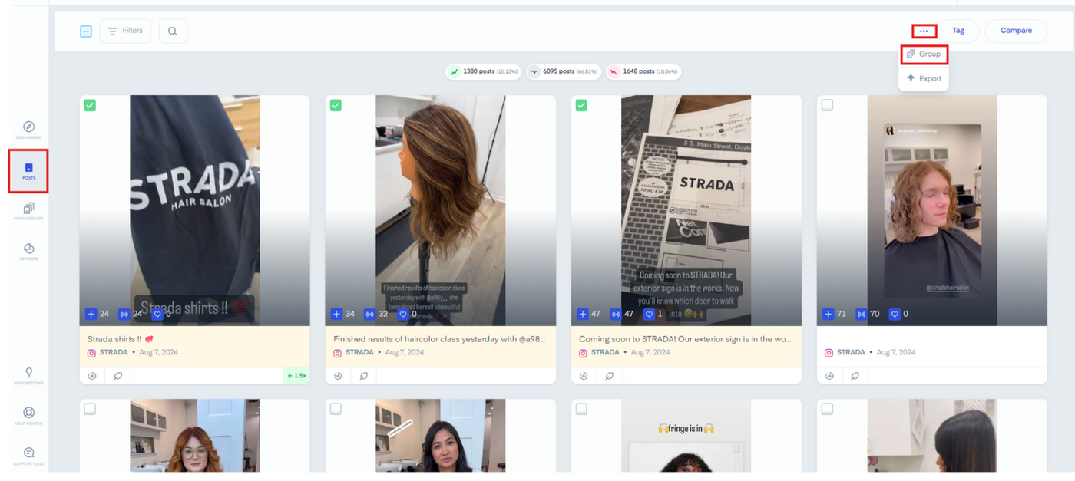
Task: Uncheck the Coming soon to STRADA checkbox
Action: (581, 105)
